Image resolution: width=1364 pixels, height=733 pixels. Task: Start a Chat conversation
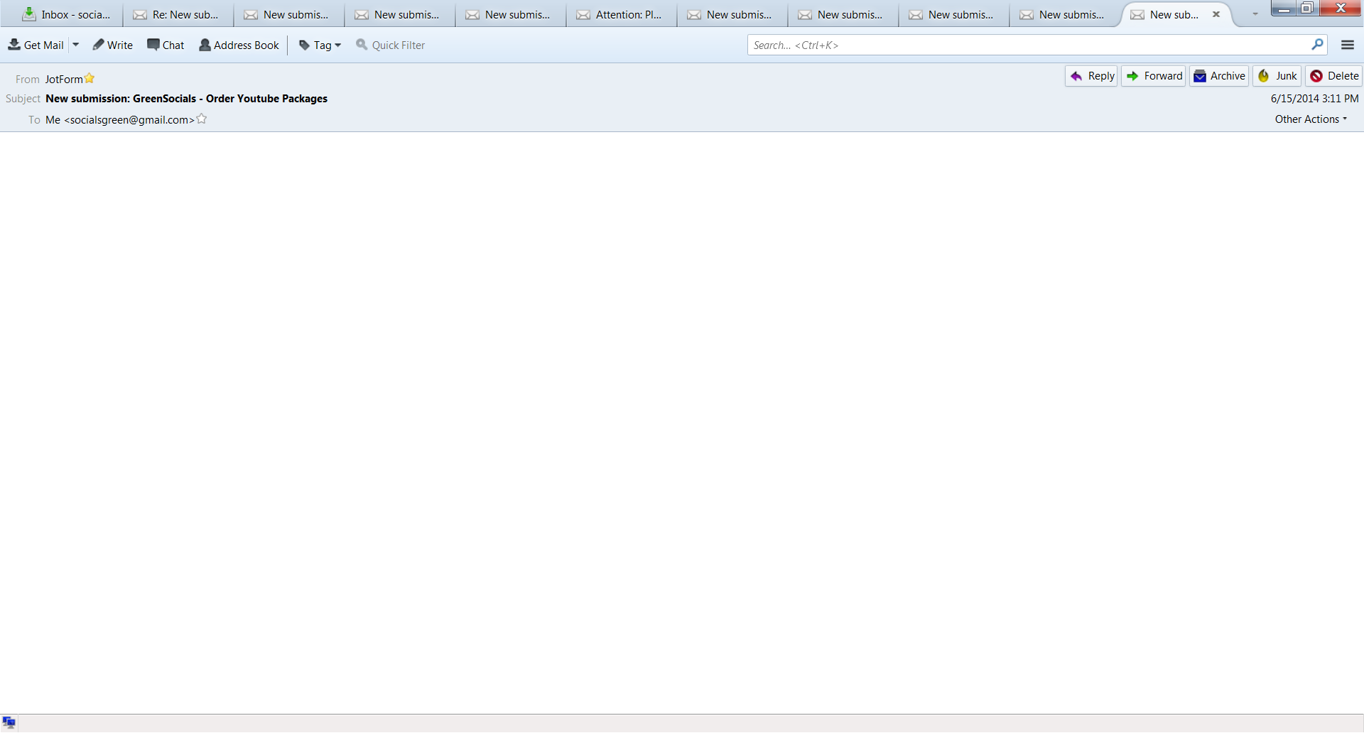click(x=165, y=44)
